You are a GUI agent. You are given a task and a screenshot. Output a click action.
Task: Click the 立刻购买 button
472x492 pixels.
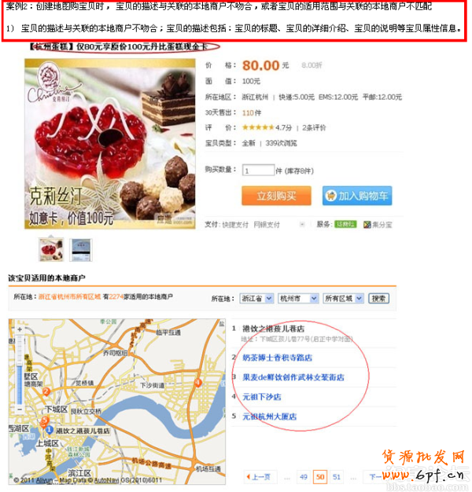coord(276,196)
